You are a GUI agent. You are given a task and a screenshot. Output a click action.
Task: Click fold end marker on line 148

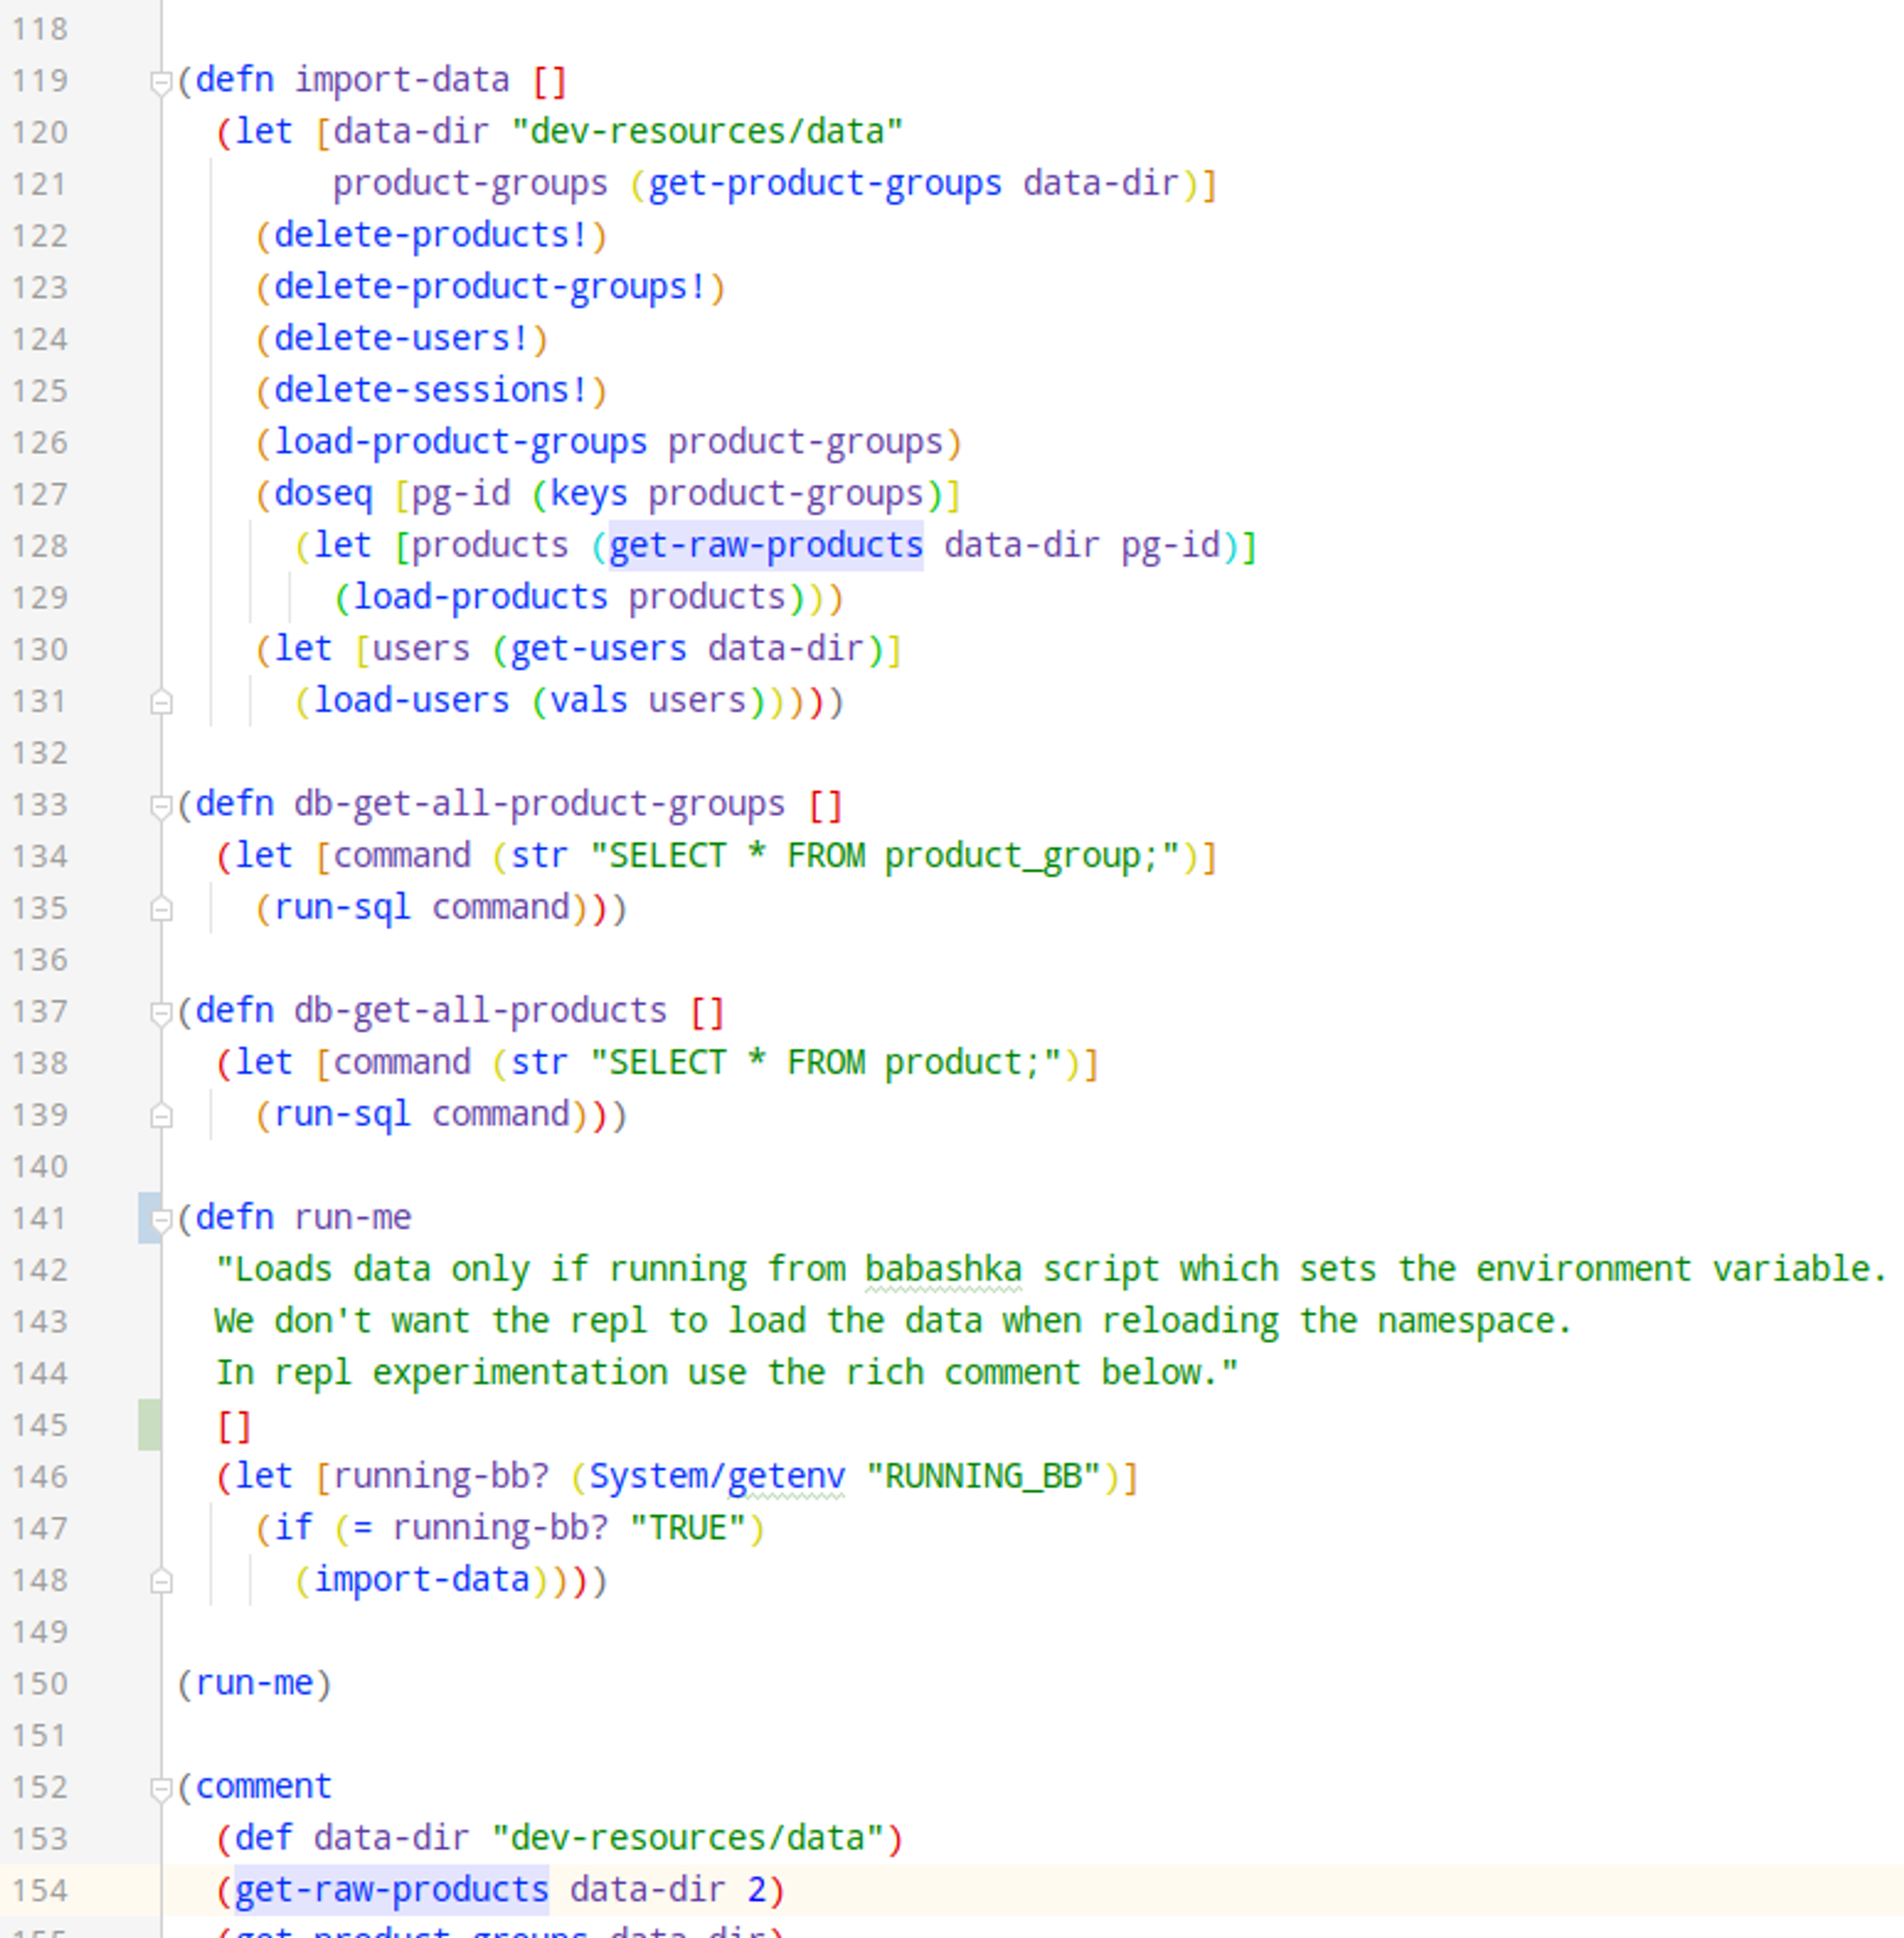(x=161, y=1581)
